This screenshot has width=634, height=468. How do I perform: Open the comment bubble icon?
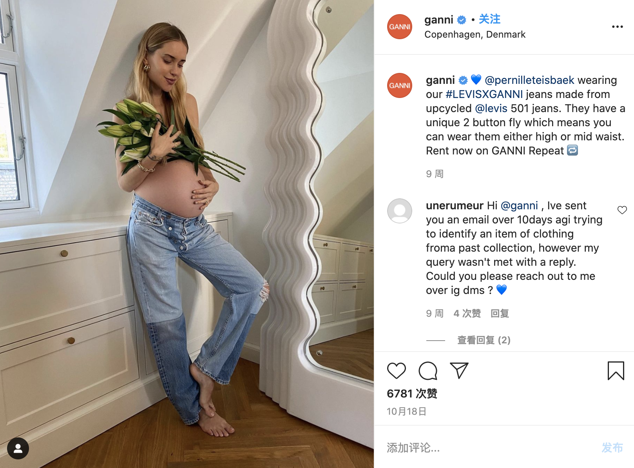tap(427, 371)
